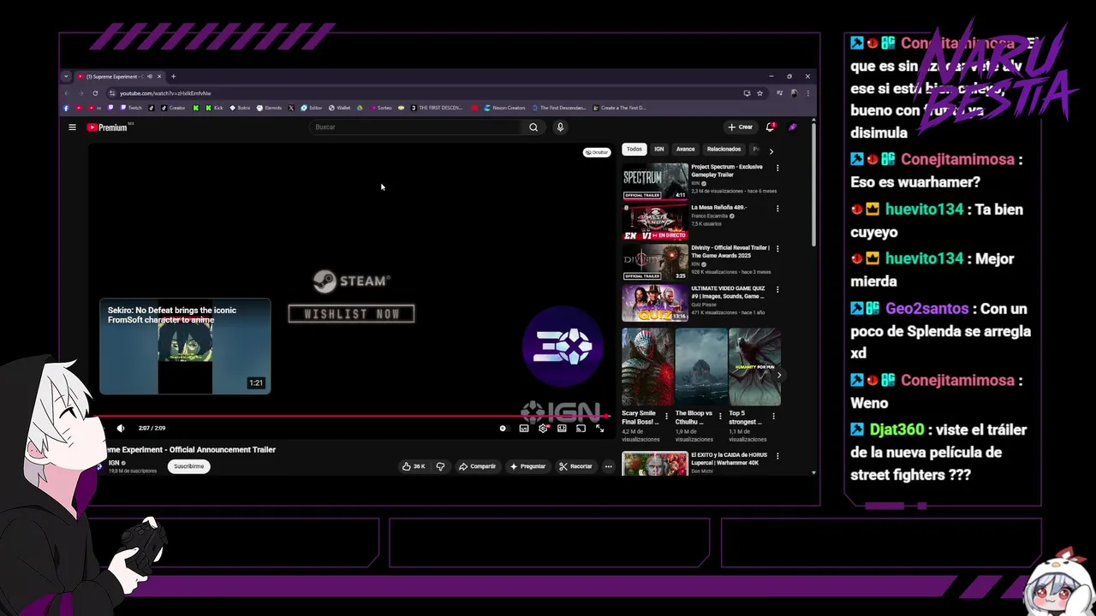The height and width of the screenshot is (616, 1096).
Task: Open YouTube notifications bell
Action: (770, 127)
